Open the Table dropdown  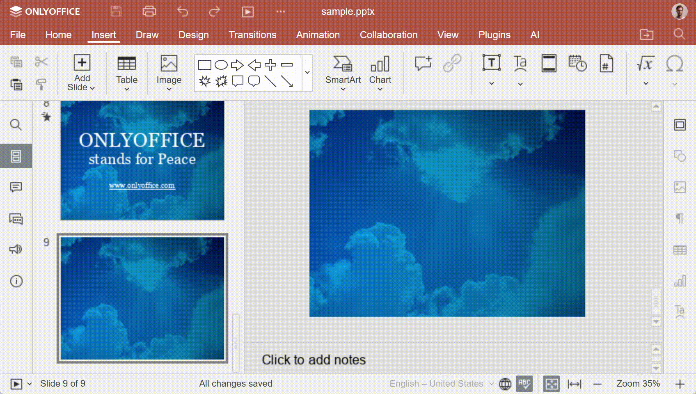coord(127,89)
